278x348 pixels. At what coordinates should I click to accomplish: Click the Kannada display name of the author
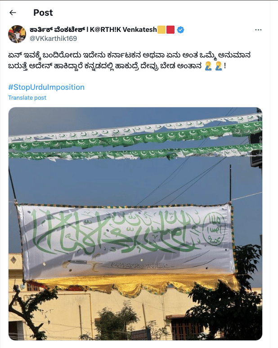(58, 30)
